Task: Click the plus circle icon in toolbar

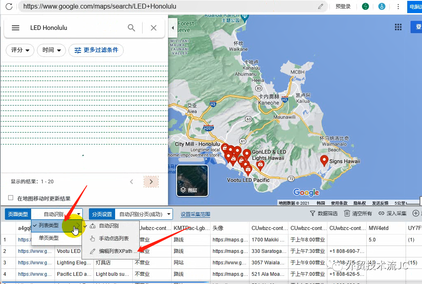Action: pos(416,214)
